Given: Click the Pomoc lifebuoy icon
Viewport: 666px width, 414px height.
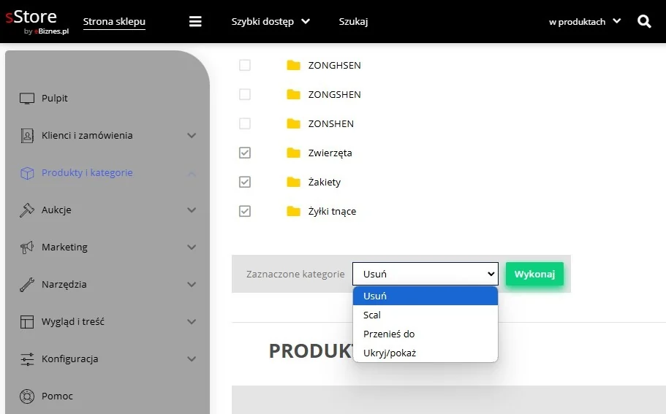Looking at the screenshot, I should pyautogui.click(x=27, y=396).
